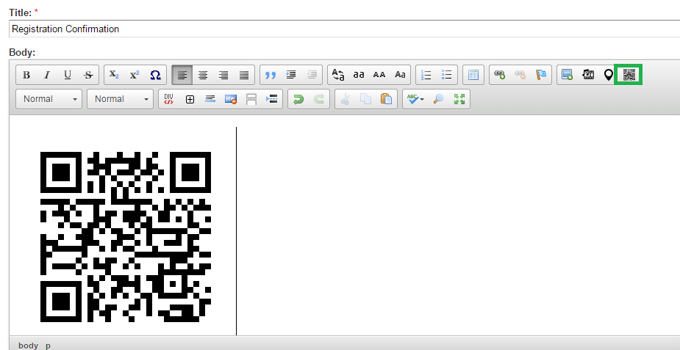Click the HTML remove-format icon
680x350 pixels.
click(231, 99)
